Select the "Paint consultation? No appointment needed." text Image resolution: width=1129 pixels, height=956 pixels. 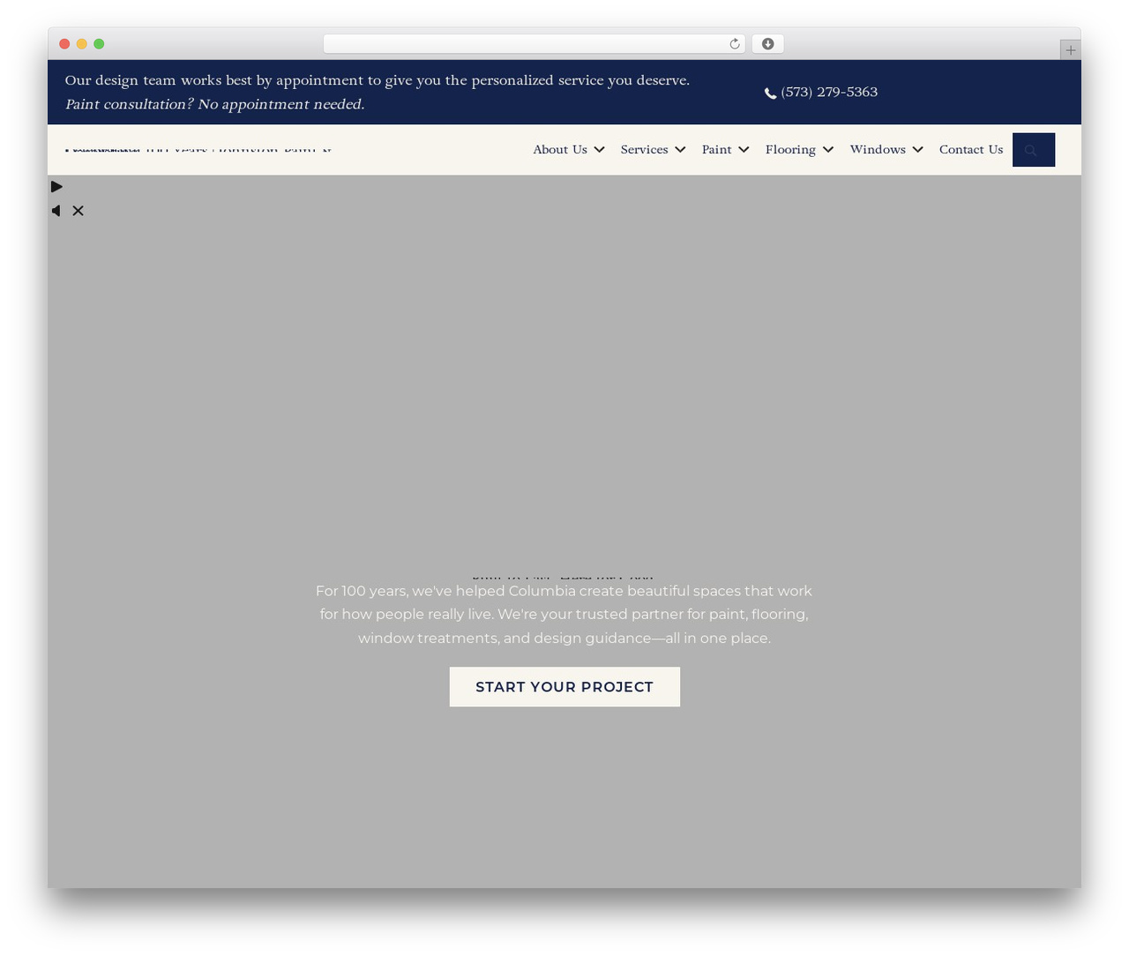pos(214,104)
